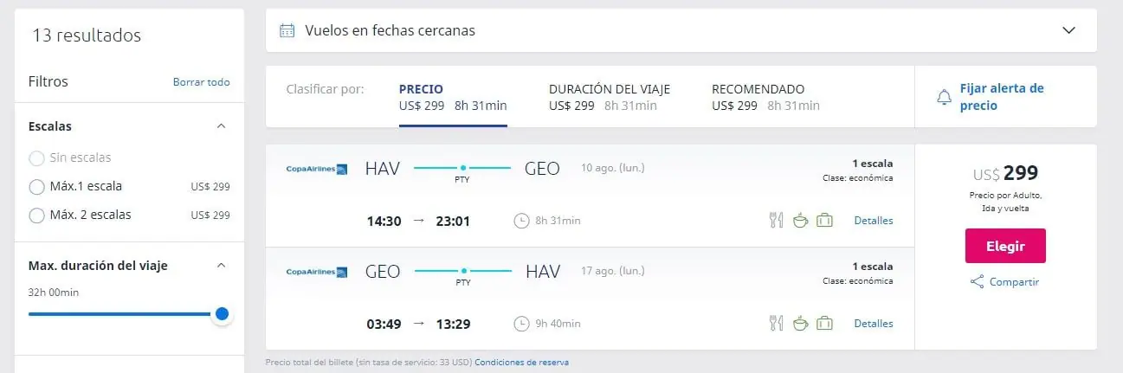Click the baggage icon on outbound flight
1123x373 pixels.
click(x=824, y=221)
